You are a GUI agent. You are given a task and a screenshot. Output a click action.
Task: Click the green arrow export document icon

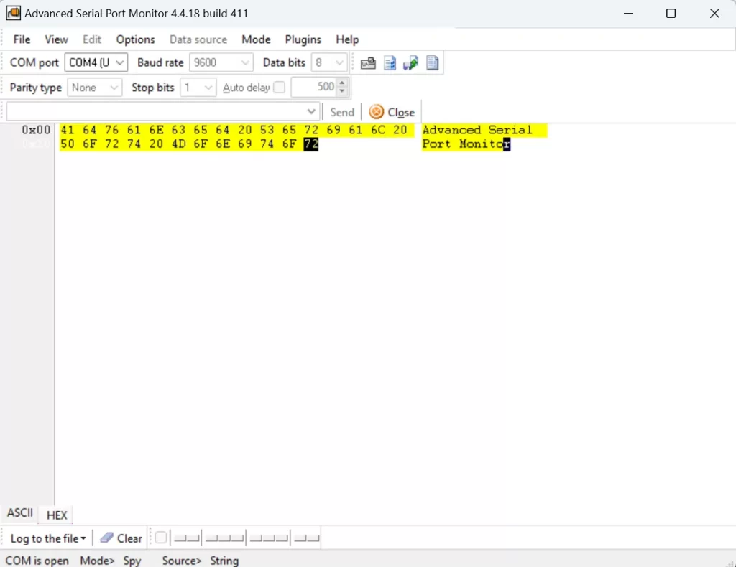coord(410,62)
